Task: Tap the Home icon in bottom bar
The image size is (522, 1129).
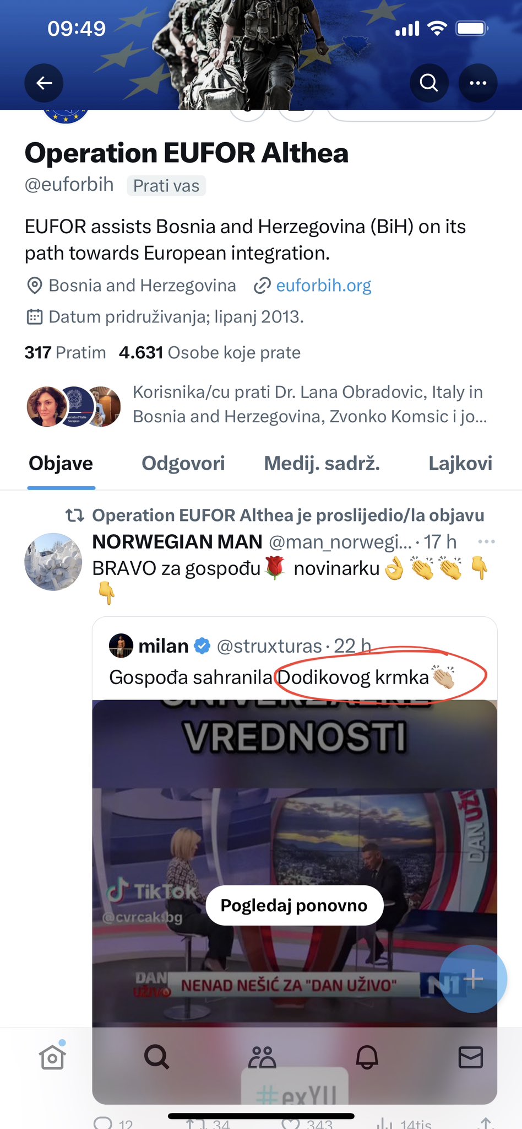Action: coord(52,1057)
